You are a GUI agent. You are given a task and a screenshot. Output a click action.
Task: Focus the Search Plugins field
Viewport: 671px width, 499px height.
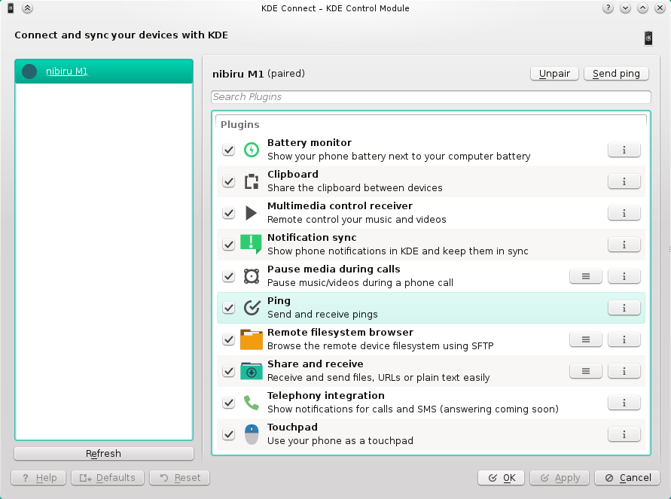[431, 97]
